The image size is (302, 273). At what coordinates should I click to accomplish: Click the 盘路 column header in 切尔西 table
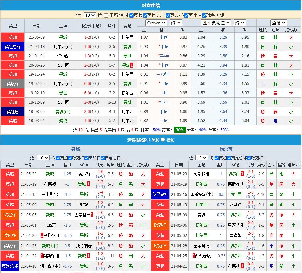tap(281, 165)
